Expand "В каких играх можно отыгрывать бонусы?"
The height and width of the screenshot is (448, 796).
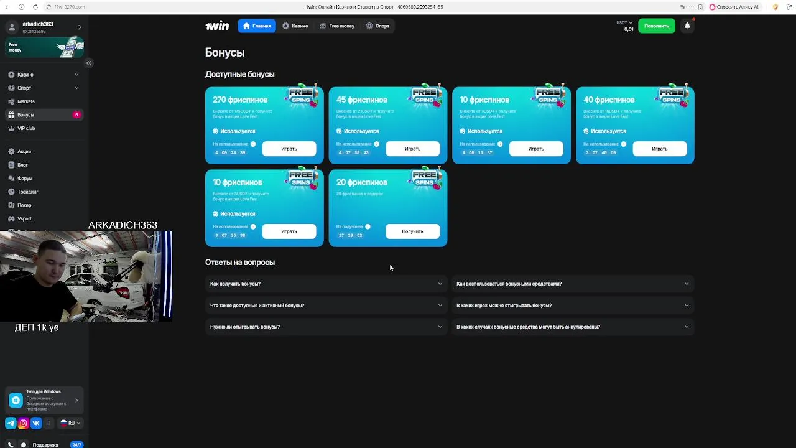pos(573,306)
